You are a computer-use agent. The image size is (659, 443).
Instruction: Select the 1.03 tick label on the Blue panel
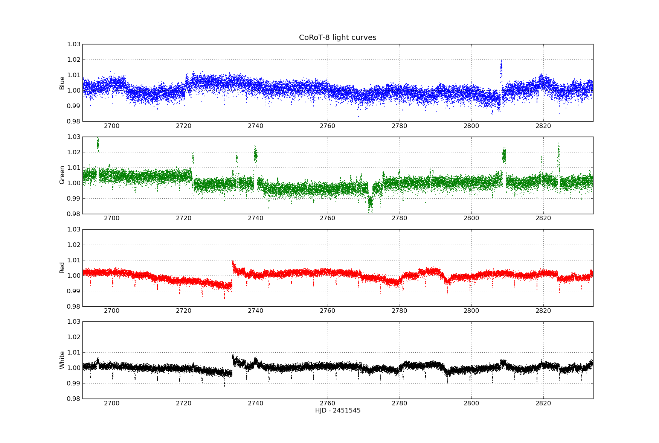tap(74, 44)
